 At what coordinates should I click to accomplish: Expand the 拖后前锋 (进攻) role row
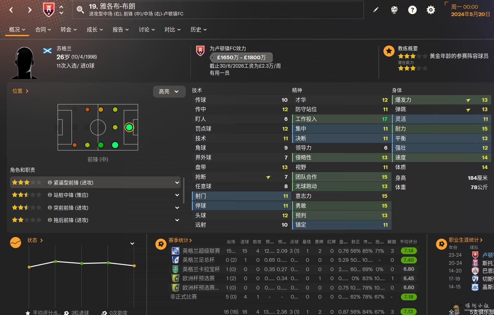coord(177,220)
